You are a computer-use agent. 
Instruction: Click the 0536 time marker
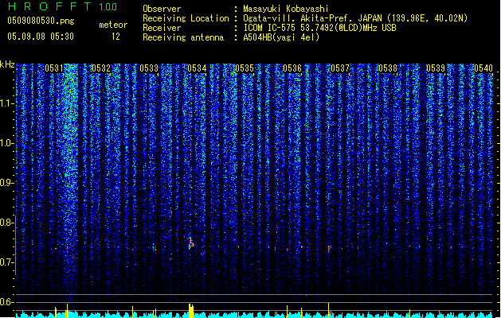[292, 68]
